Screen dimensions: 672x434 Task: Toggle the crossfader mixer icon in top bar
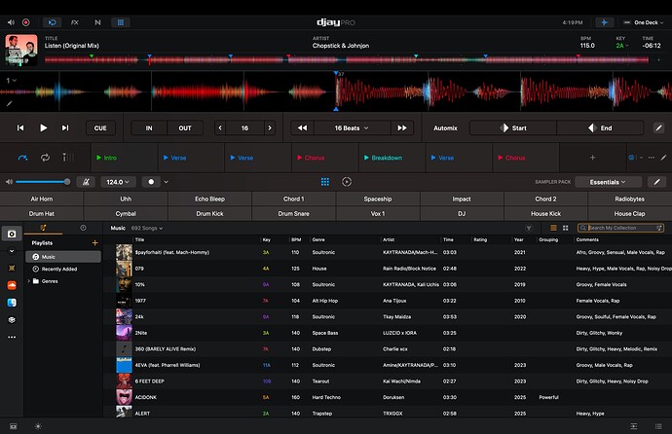53,22
